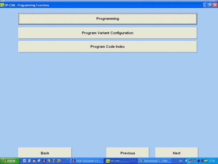Screen dimensions: 218x164
Task: Click the 7-Zip quick launch icon
Action: (x=54, y=161)
